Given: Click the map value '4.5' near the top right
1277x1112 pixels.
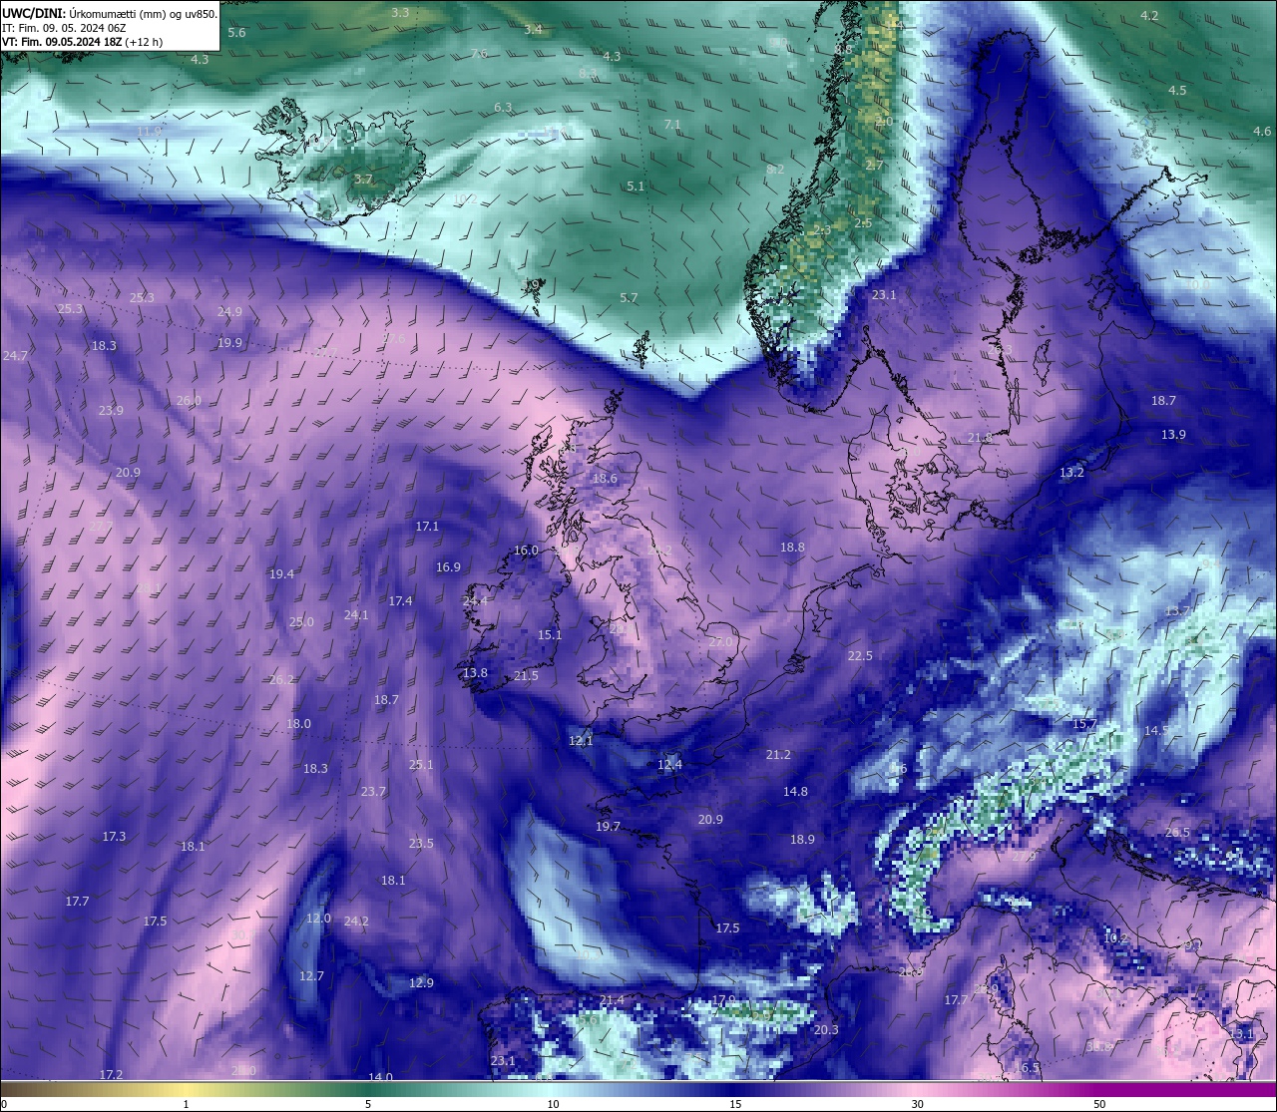Looking at the screenshot, I should point(1177,91).
